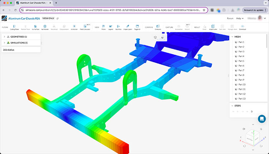The image size is (269, 154).
Task: Toggle visibility icon of Part 6
Action: (236, 66)
